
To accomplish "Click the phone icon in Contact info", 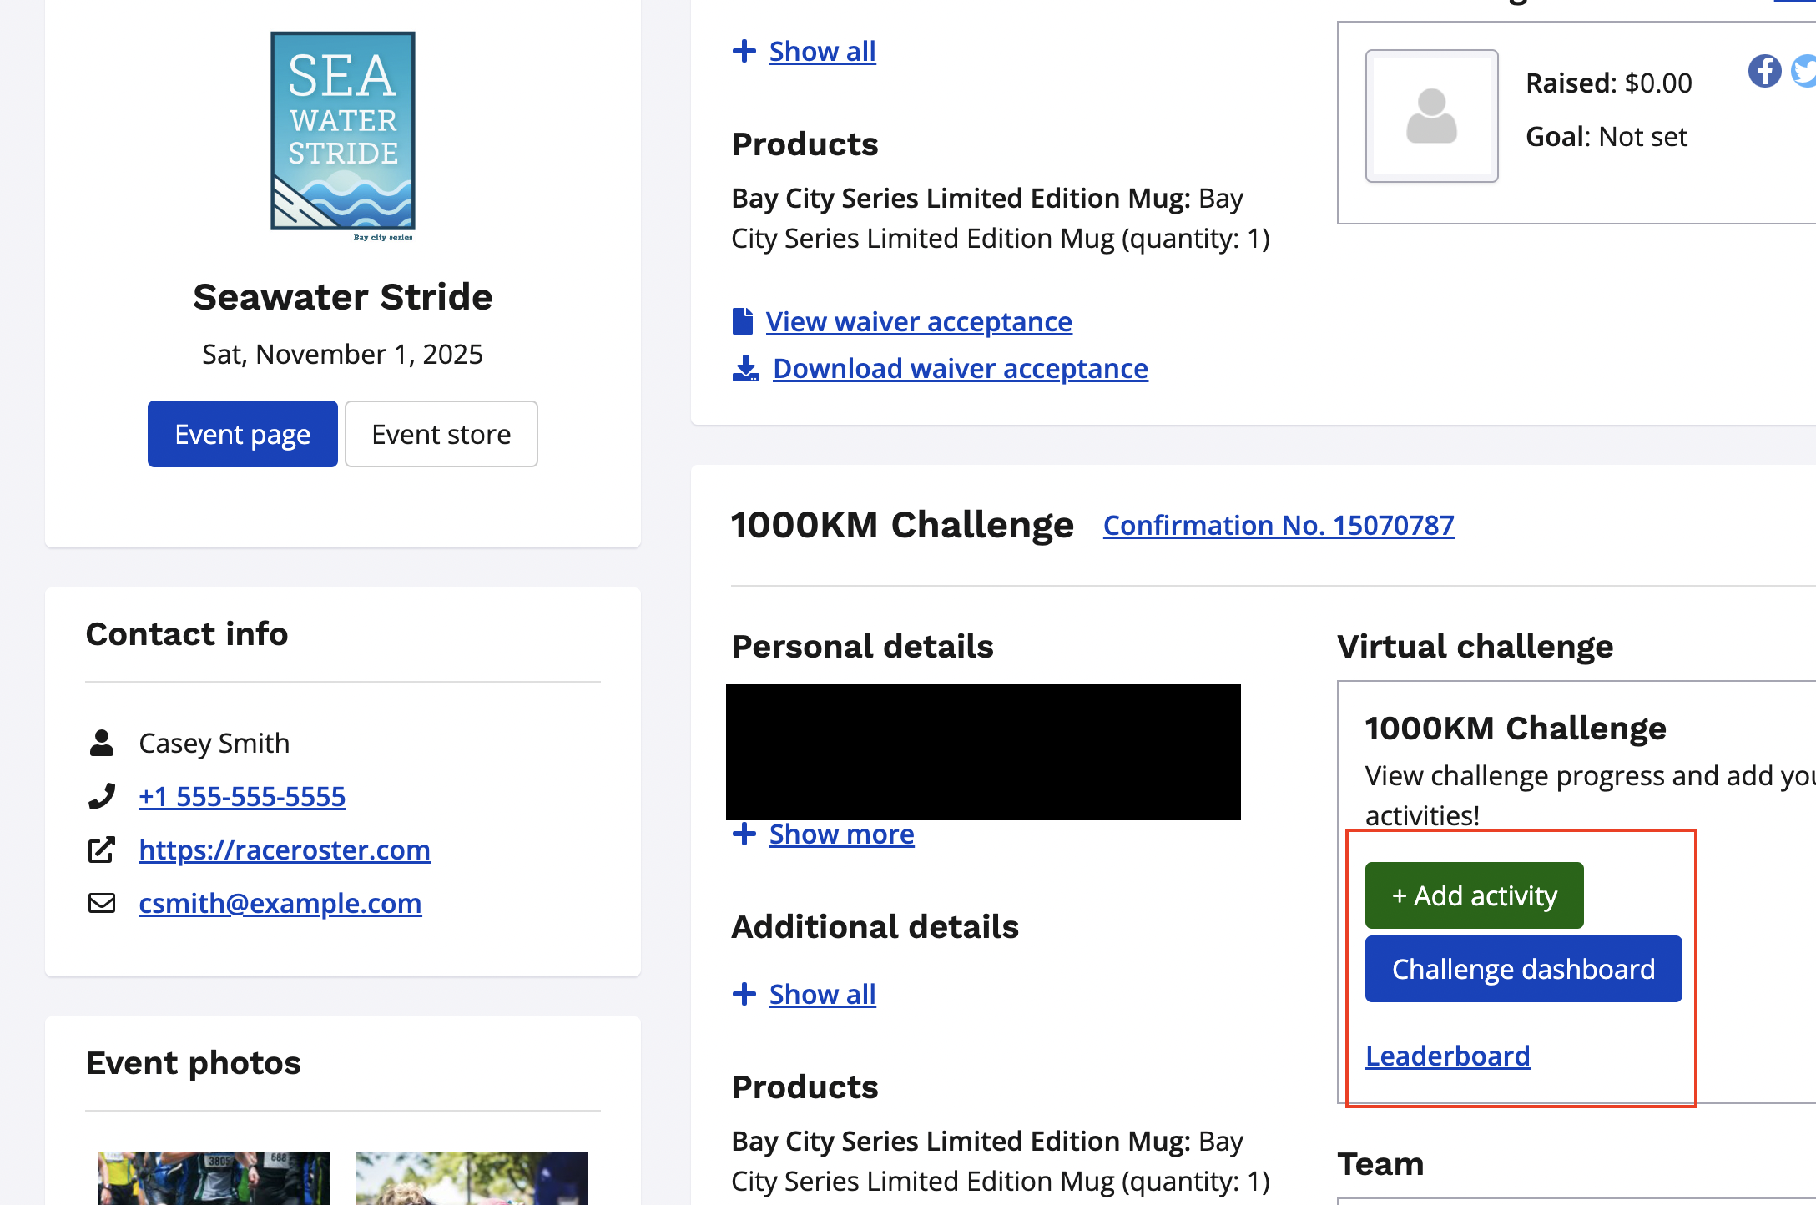I will (102, 796).
